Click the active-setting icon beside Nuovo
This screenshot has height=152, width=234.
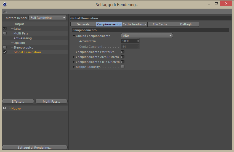[x=4, y=108]
